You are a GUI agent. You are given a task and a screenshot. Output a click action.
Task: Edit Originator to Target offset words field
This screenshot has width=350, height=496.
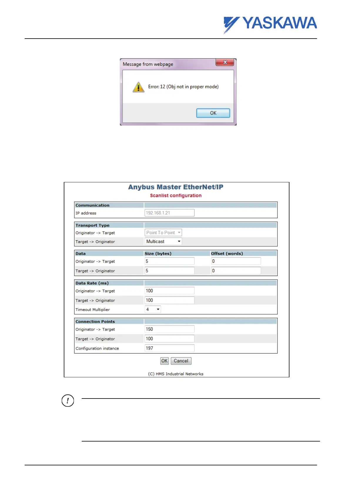coord(236,261)
